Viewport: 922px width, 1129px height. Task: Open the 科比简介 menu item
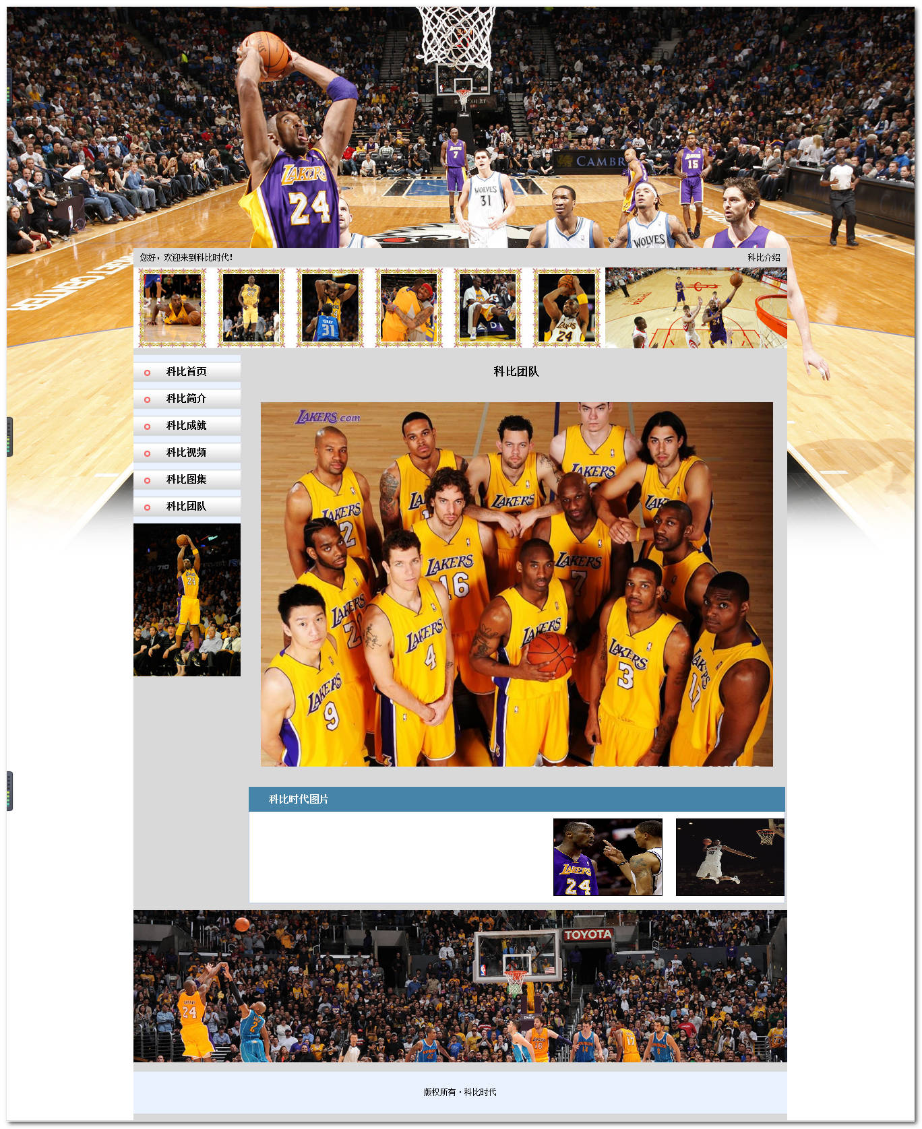point(187,399)
